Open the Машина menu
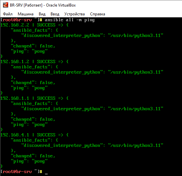 pyautogui.click(x=26, y=14)
